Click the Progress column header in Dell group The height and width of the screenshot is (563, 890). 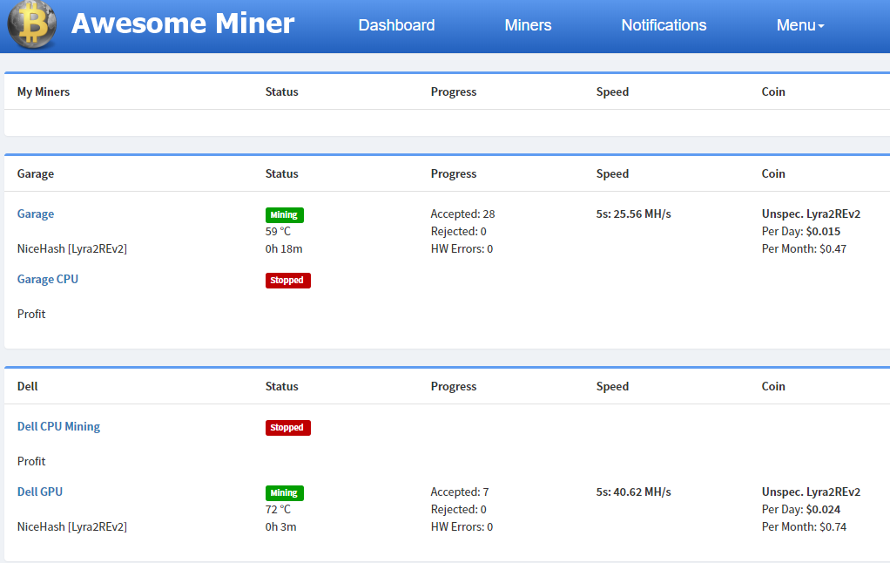click(454, 386)
